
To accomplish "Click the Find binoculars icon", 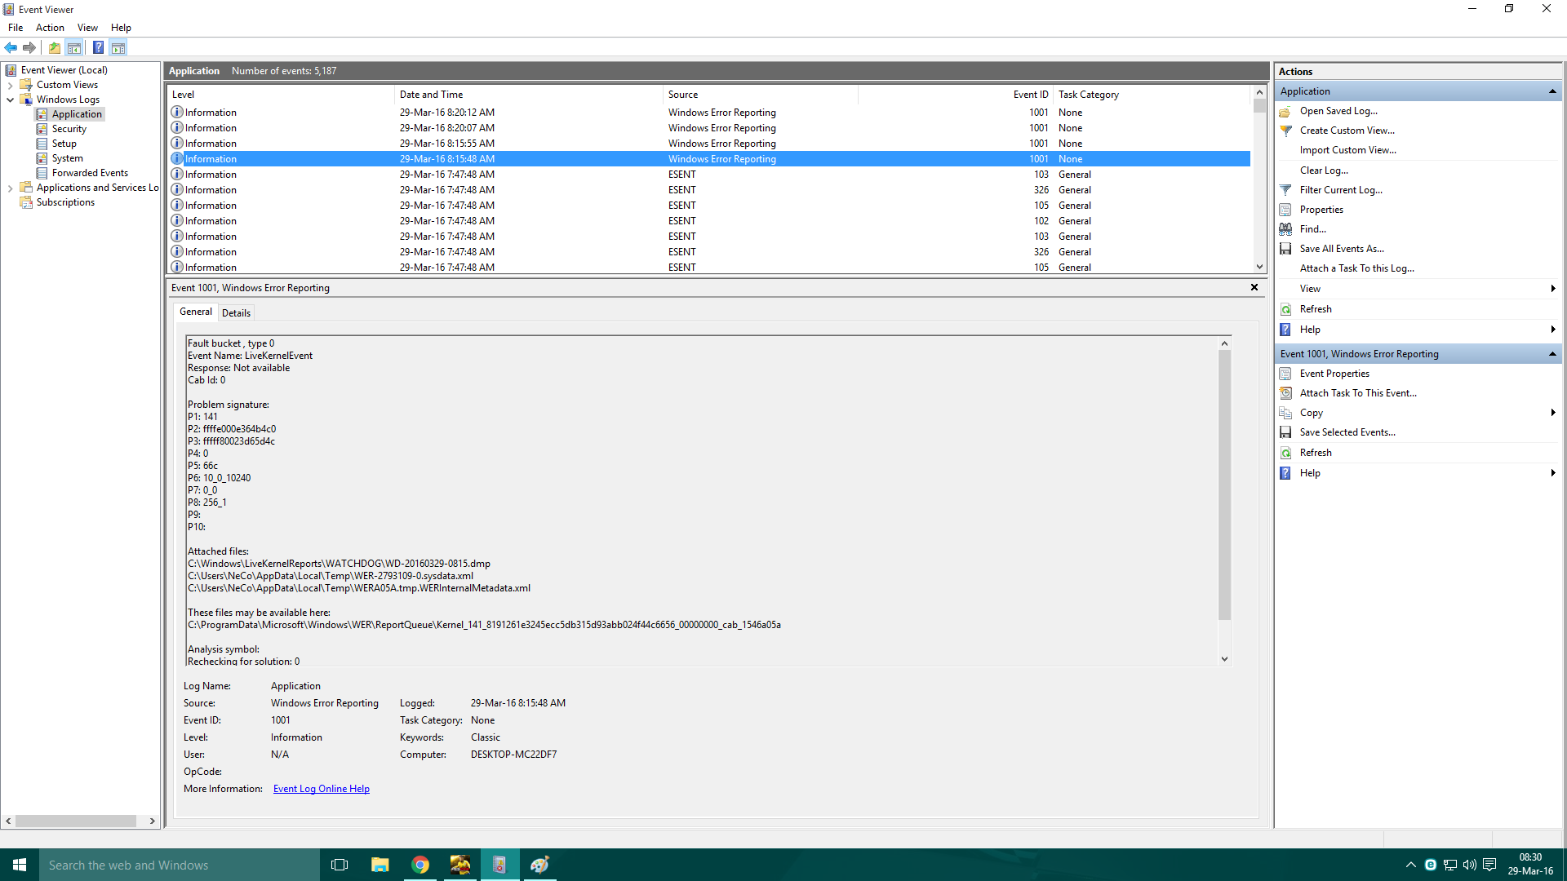I will (1285, 229).
